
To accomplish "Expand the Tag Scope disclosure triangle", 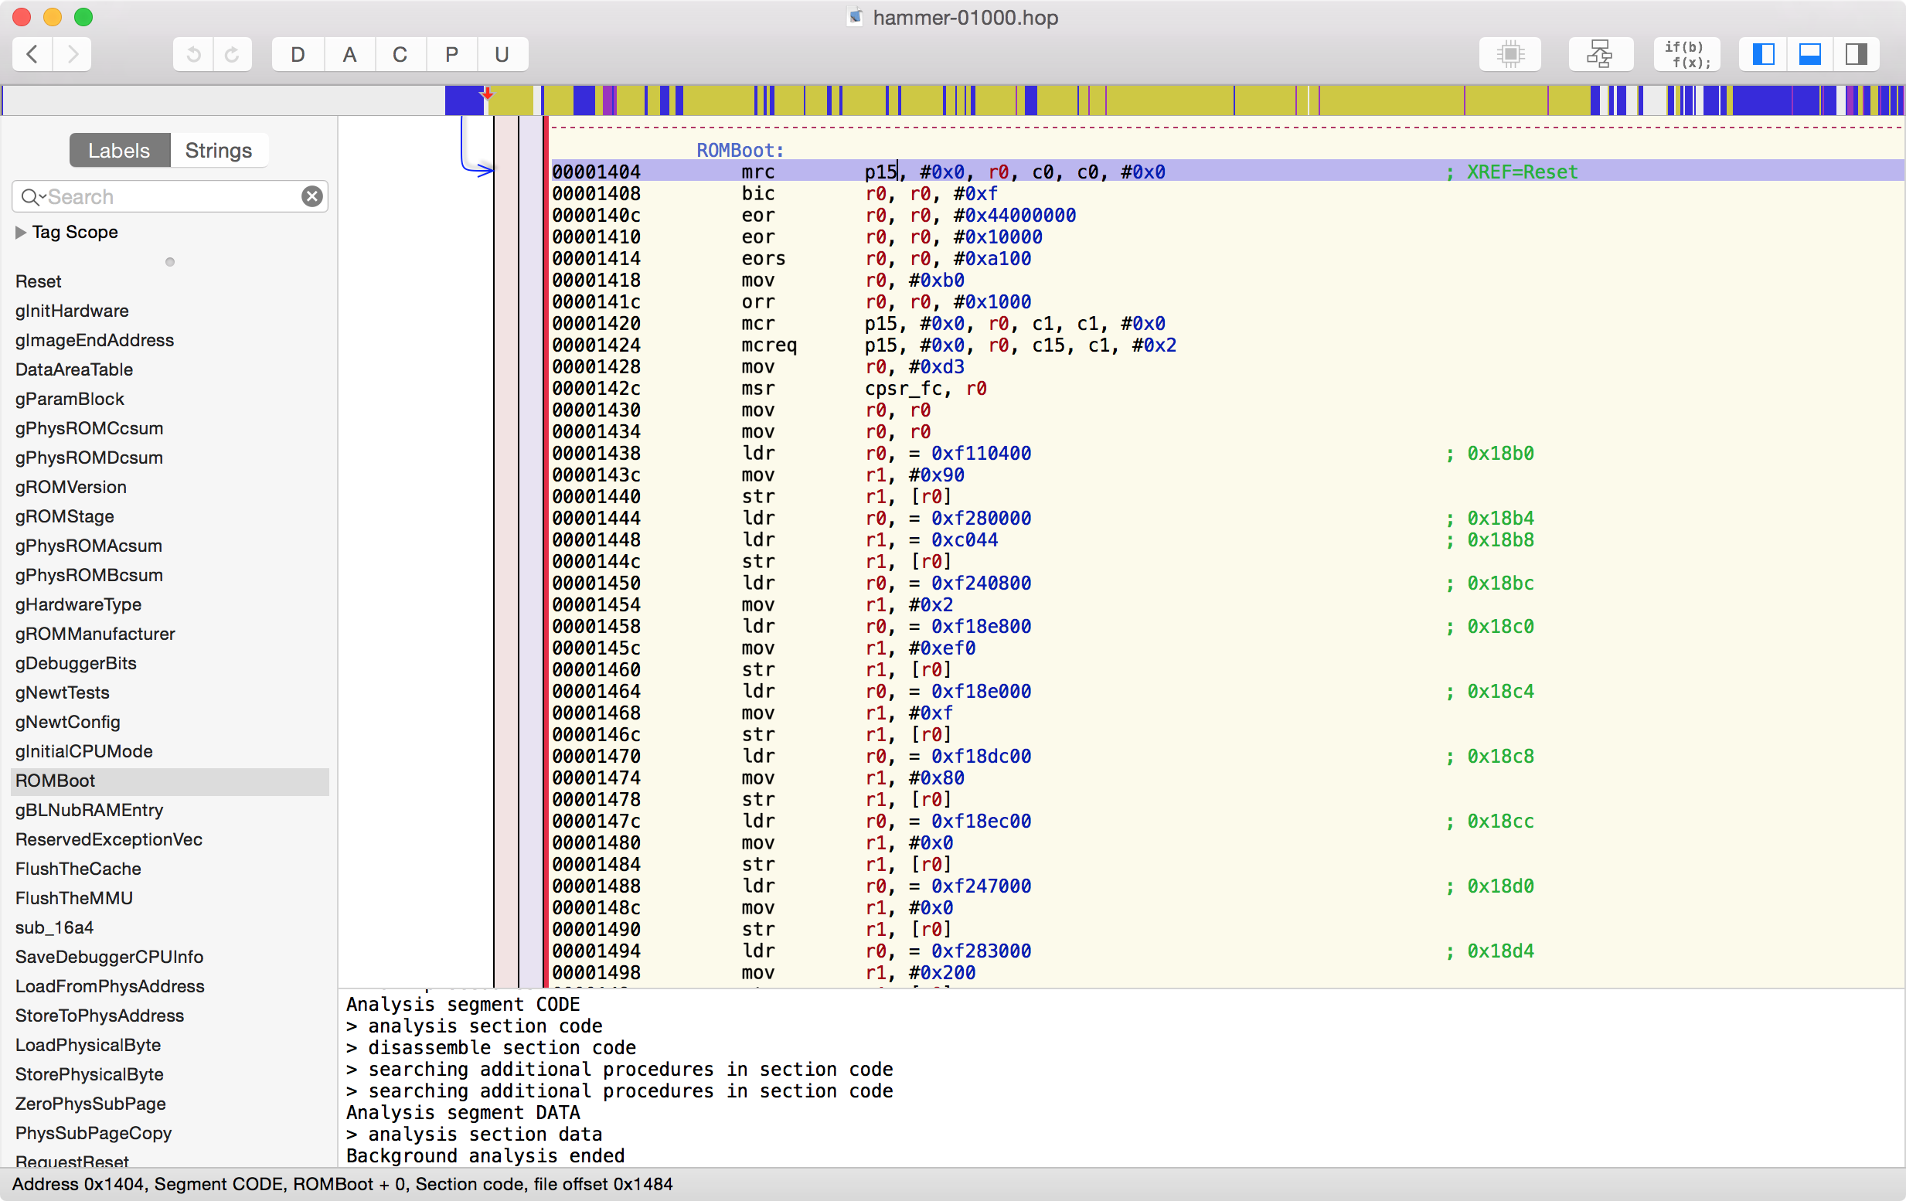I will (21, 232).
